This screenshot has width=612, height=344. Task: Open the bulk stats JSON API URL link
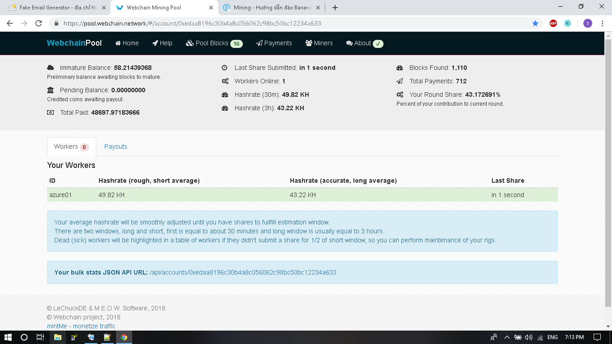click(243, 272)
